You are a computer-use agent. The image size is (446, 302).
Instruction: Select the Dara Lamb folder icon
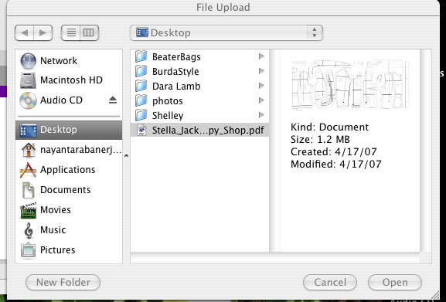coord(141,86)
